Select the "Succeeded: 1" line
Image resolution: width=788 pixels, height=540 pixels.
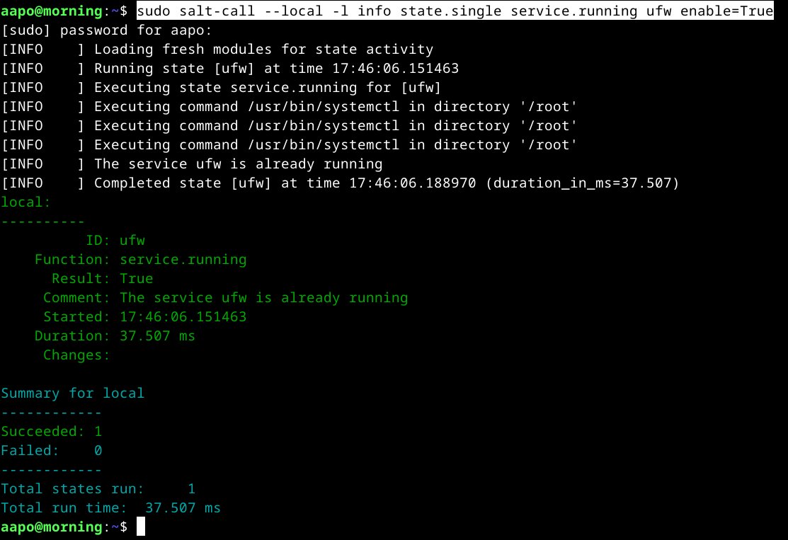52,432
